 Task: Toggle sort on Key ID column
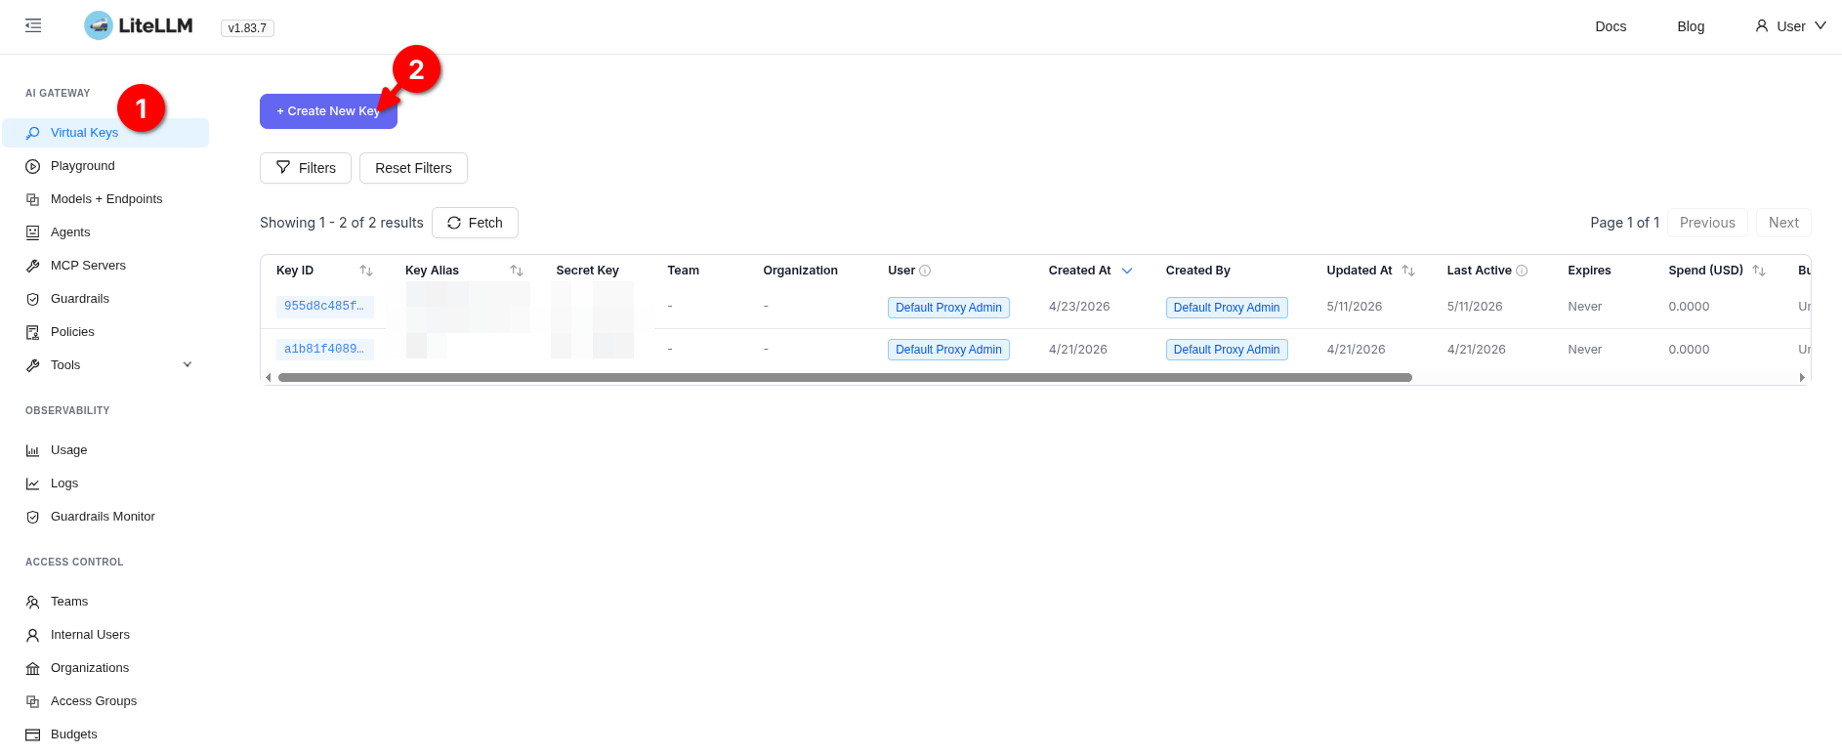(366, 271)
